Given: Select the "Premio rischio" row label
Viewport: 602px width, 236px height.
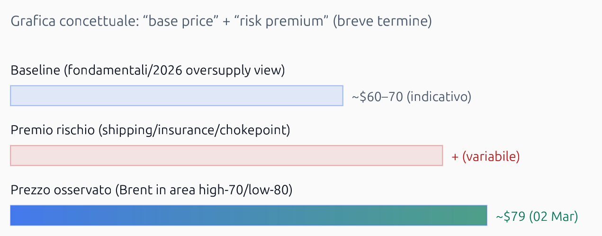Looking at the screenshot, I should (x=53, y=130).
